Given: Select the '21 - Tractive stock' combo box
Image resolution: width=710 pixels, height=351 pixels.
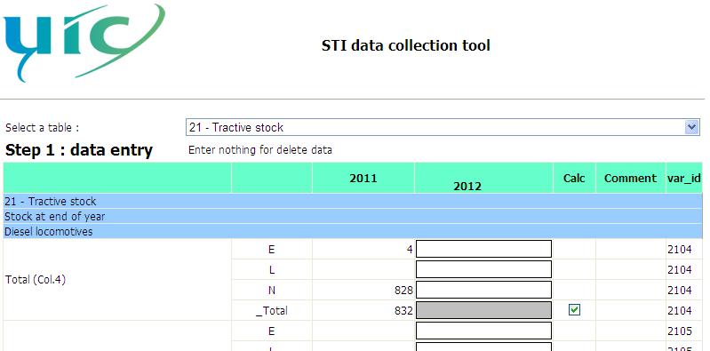Looking at the screenshot, I should (443, 127).
